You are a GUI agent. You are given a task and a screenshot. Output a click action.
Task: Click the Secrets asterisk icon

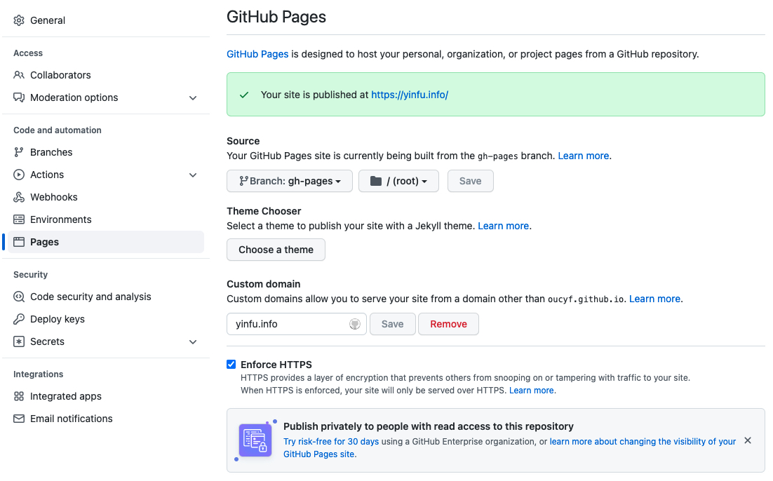coord(19,341)
